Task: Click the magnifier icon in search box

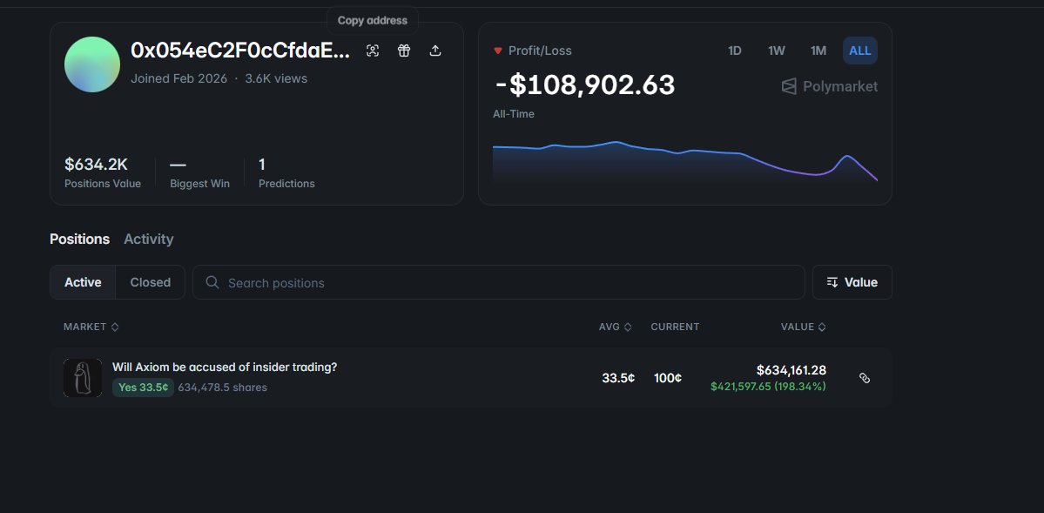Action: 212,282
